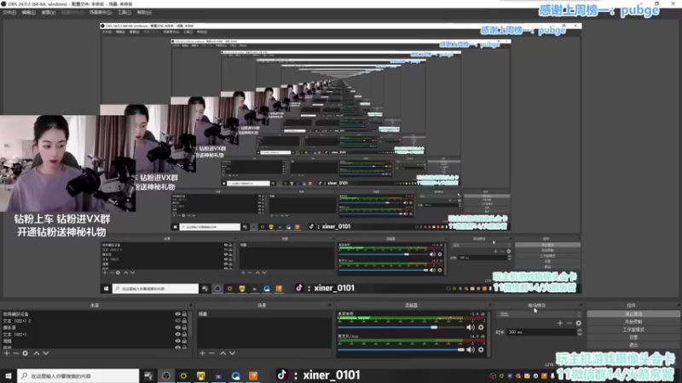Image resolution: width=682 pixels, height=383 pixels.
Task: Open 设置 settings from Controls panel
Action: pos(633,337)
